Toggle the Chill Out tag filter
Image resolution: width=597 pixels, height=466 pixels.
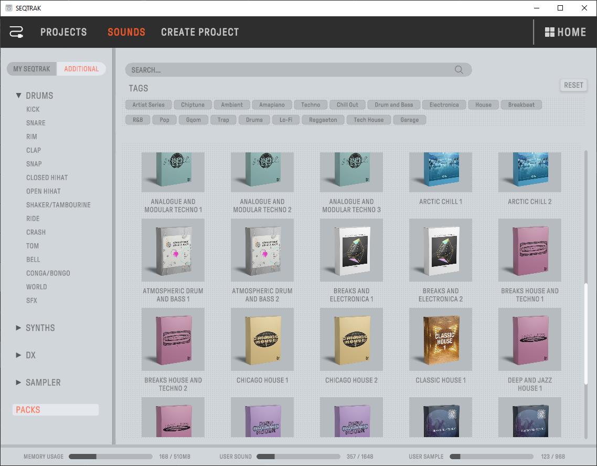pos(347,105)
